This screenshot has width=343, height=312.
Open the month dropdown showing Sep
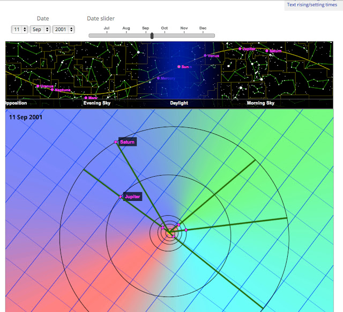click(x=40, y=30)
